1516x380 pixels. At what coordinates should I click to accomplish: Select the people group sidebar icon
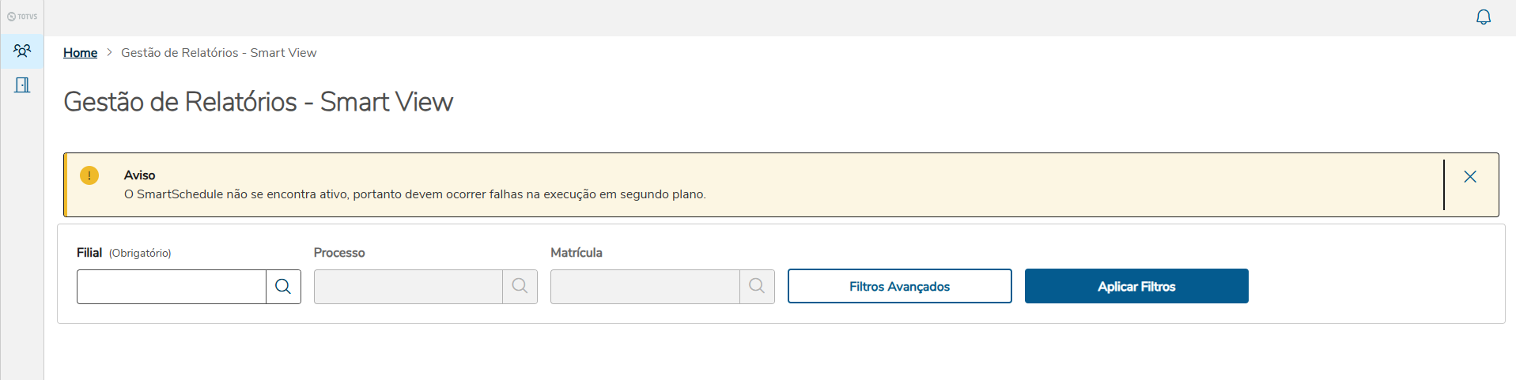pyautogui.click(x=22, y=51)
